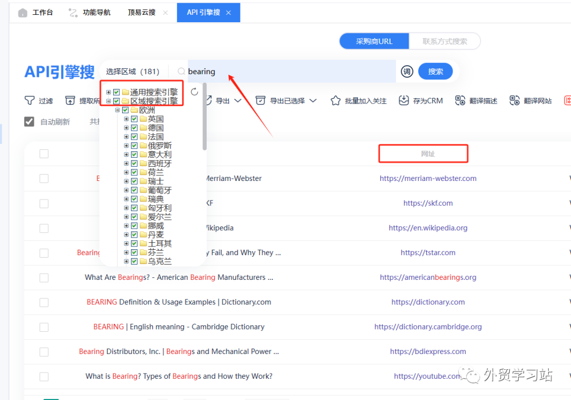571x400 pixels.
Task: Refresh the region tree list
Action: pos(195,92)
